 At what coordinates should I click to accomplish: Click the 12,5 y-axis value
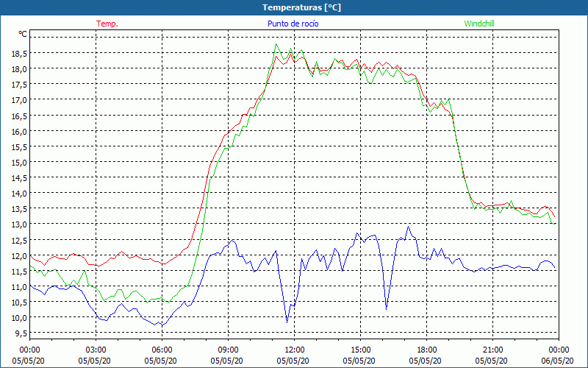19,241
